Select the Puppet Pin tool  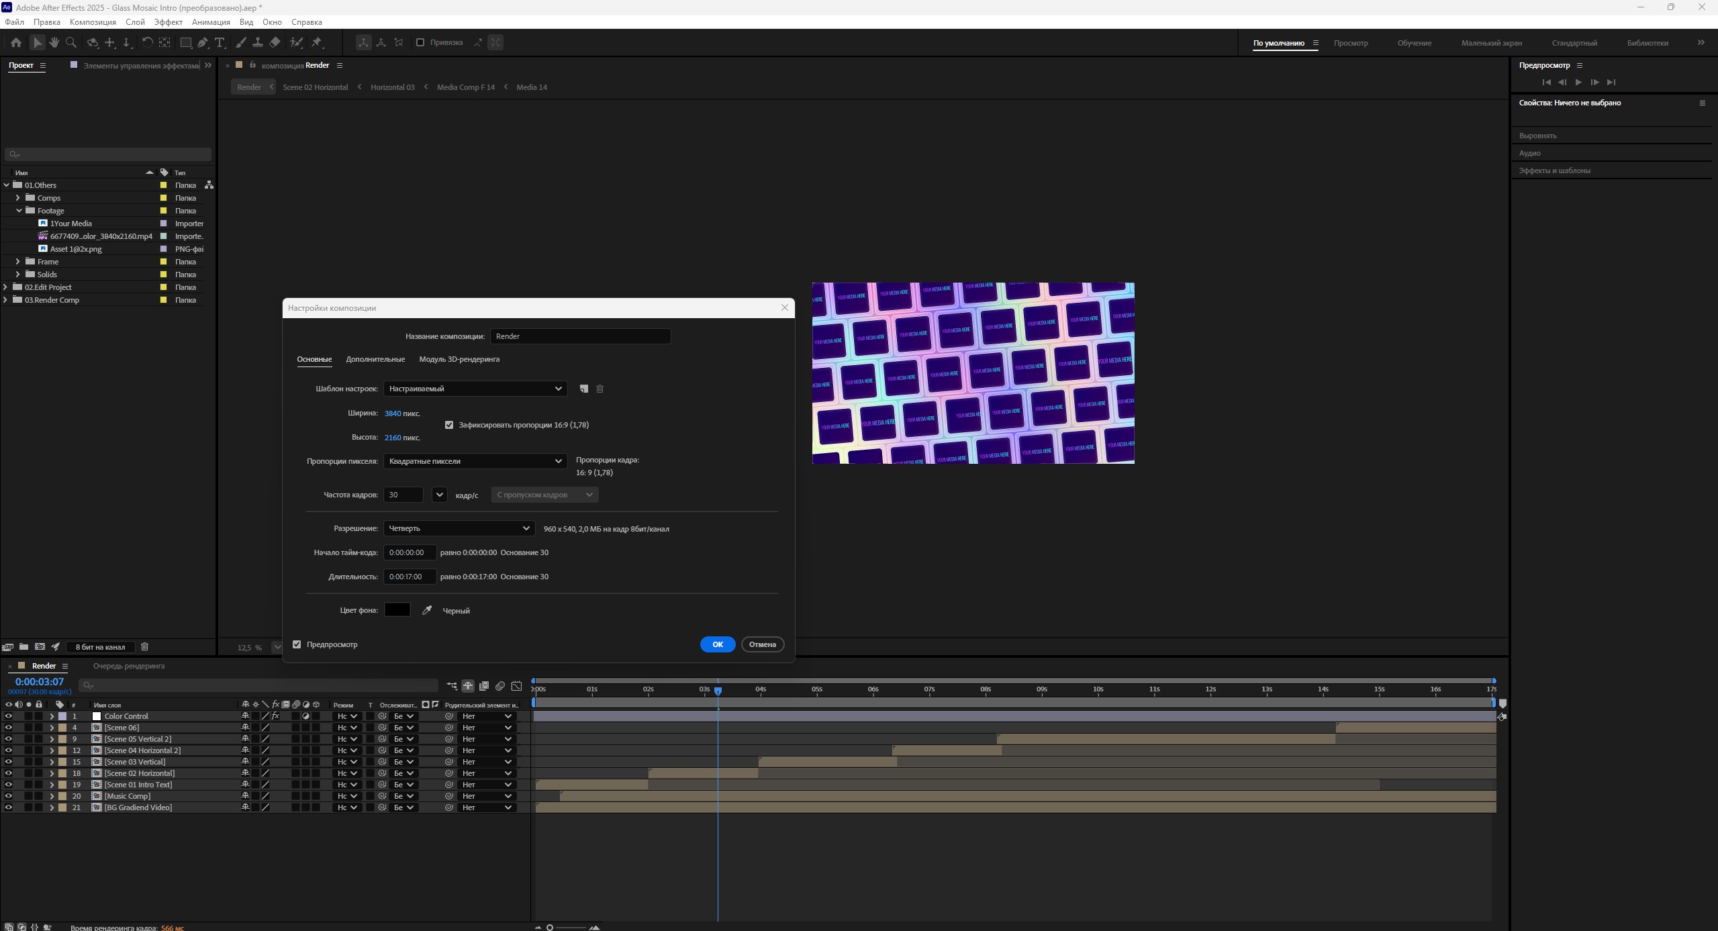click(317, 42)
